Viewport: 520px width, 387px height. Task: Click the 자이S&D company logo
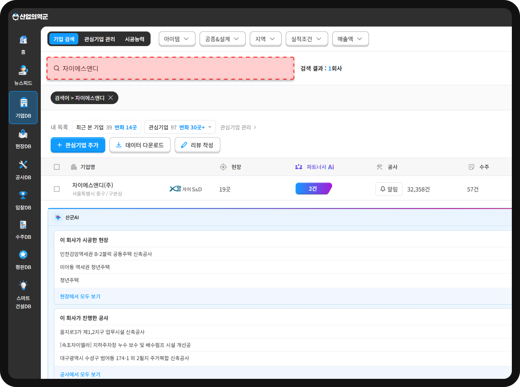[186, 189]
